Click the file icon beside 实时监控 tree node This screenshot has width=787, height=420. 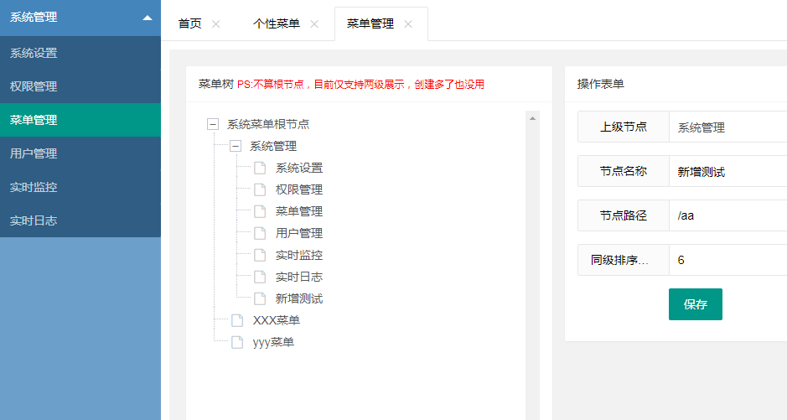click(x=260, y=255)
